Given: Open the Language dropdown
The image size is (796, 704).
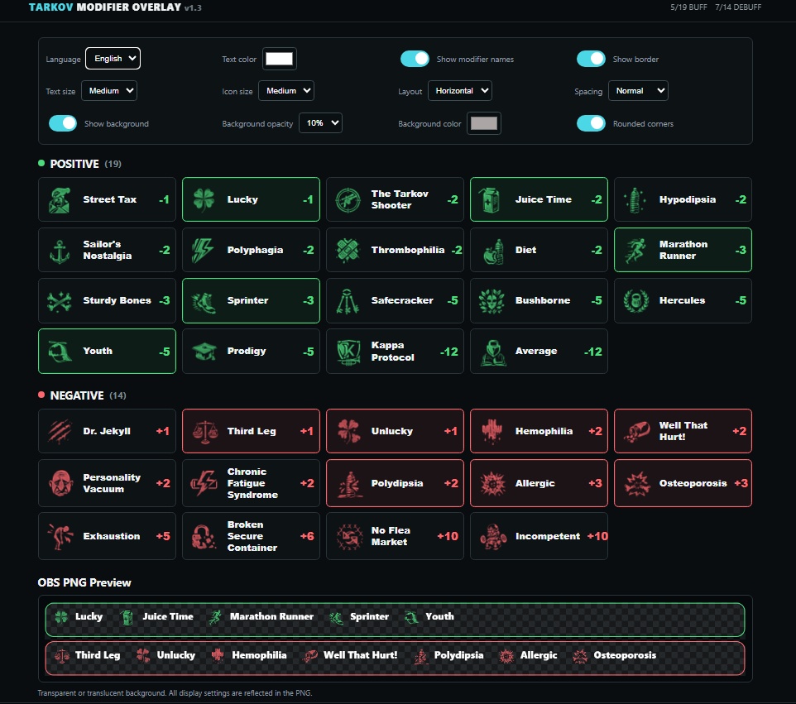Looking at the screenshot, I should point(113,59).
